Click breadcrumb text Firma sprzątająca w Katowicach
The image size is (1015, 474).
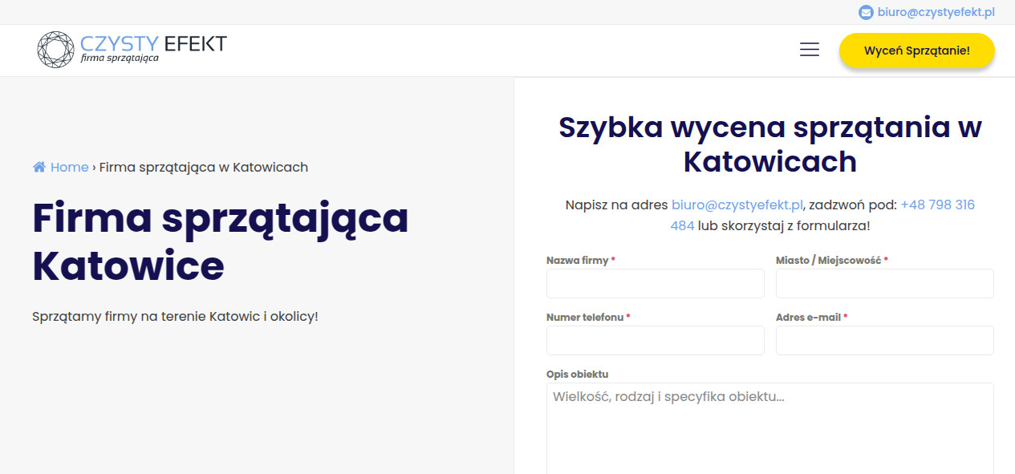[x=203, y=167]
